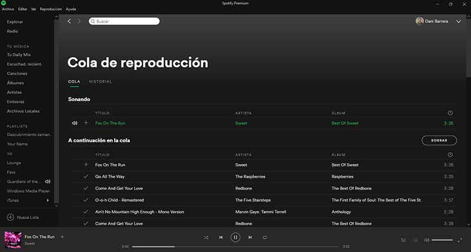Open Canciones in Tu Música
Screen dimensions: 471x252
17,73
